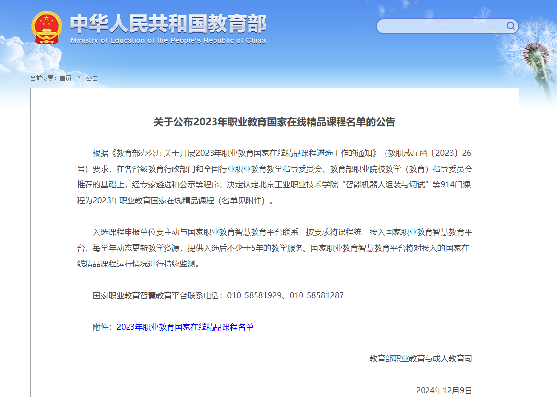Screen dimensions: 557x397
Task: Open the 2023年职业教育国家在线精品课程名单 attachment
Action: pyautogui.click(x=185, y=327)
